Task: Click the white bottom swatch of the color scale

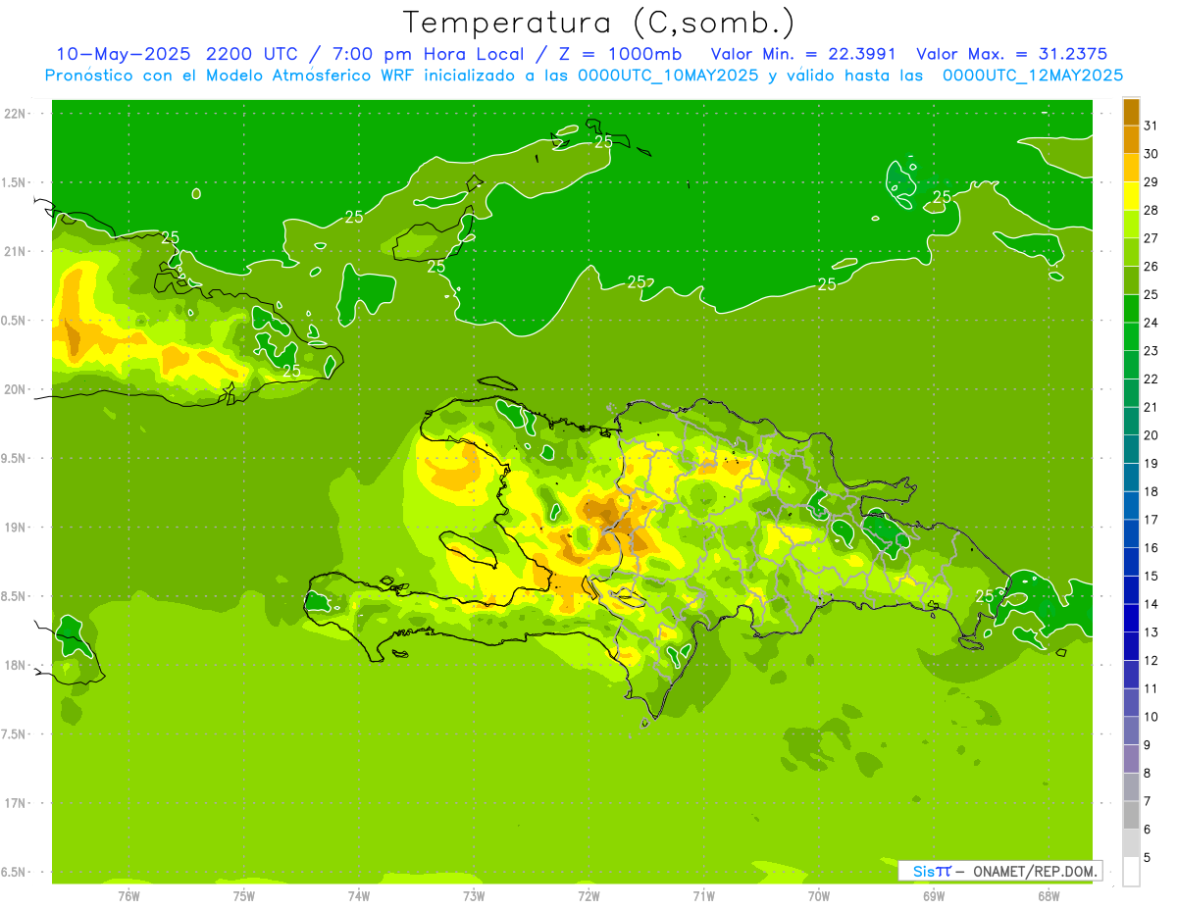Action: (x=1131, y=872)
